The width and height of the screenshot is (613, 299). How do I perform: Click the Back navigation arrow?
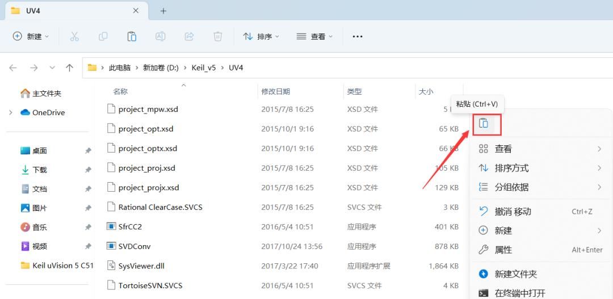pos(13,68)
